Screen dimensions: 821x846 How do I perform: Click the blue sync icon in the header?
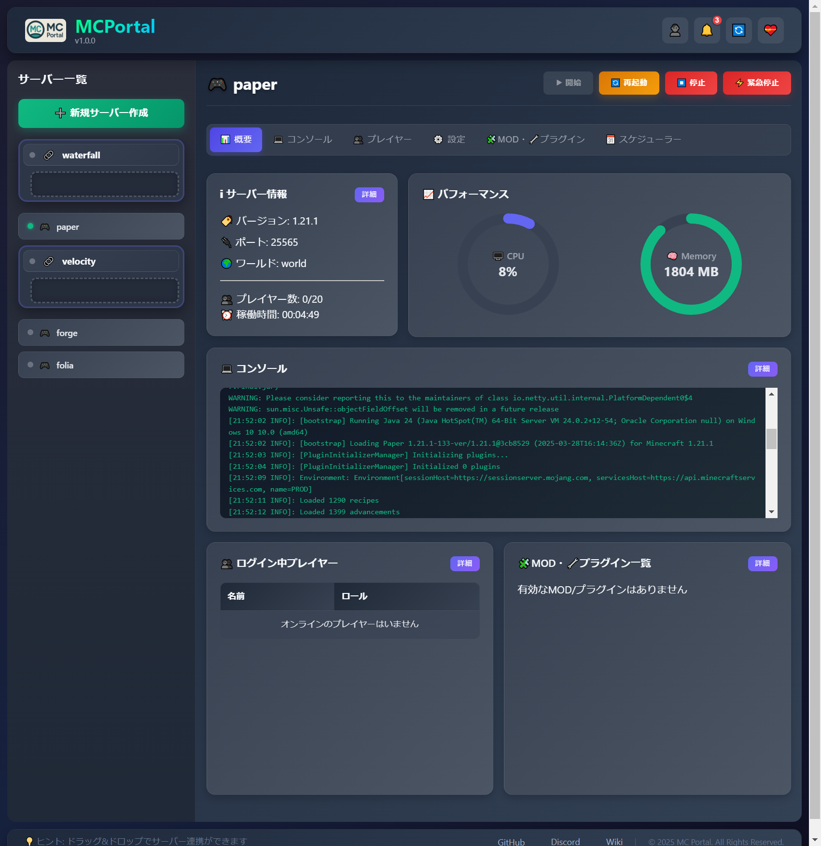pos(738,30)
